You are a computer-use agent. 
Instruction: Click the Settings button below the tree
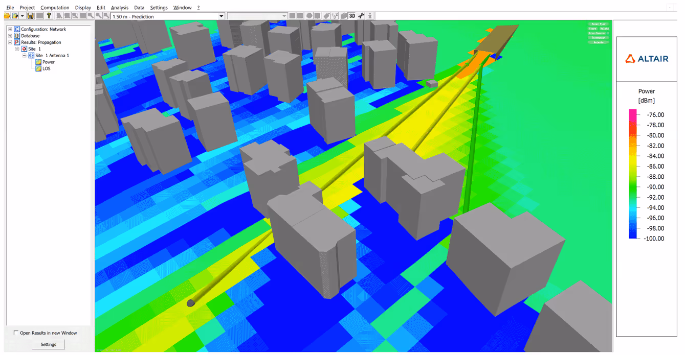pos(49,344)
